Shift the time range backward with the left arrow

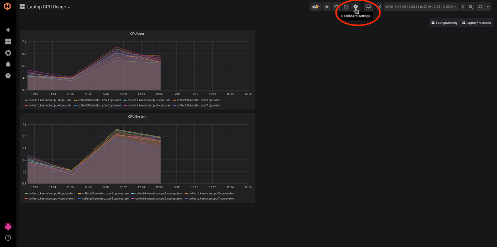pos(380,7)
